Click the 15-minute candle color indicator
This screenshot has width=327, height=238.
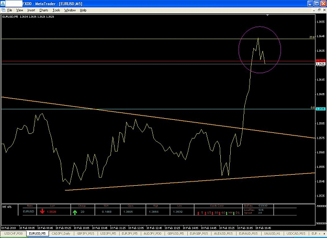208,213
